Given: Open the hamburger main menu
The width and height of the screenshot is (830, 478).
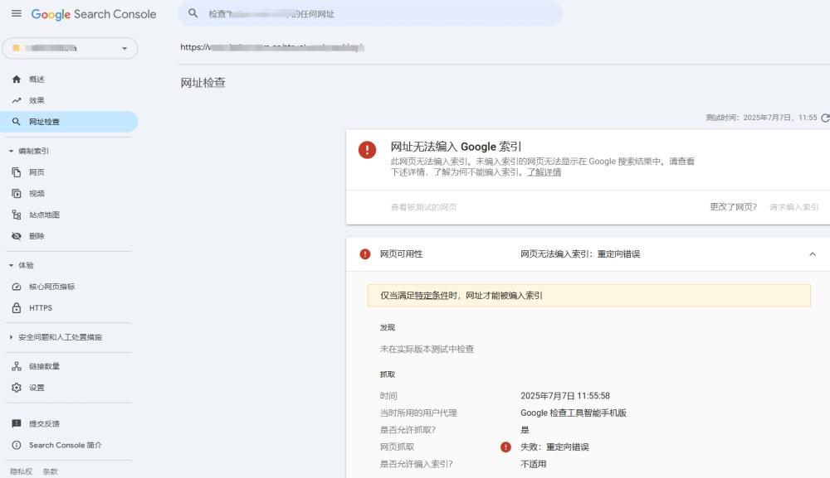Looking at the screenshot, I should 17,14.
